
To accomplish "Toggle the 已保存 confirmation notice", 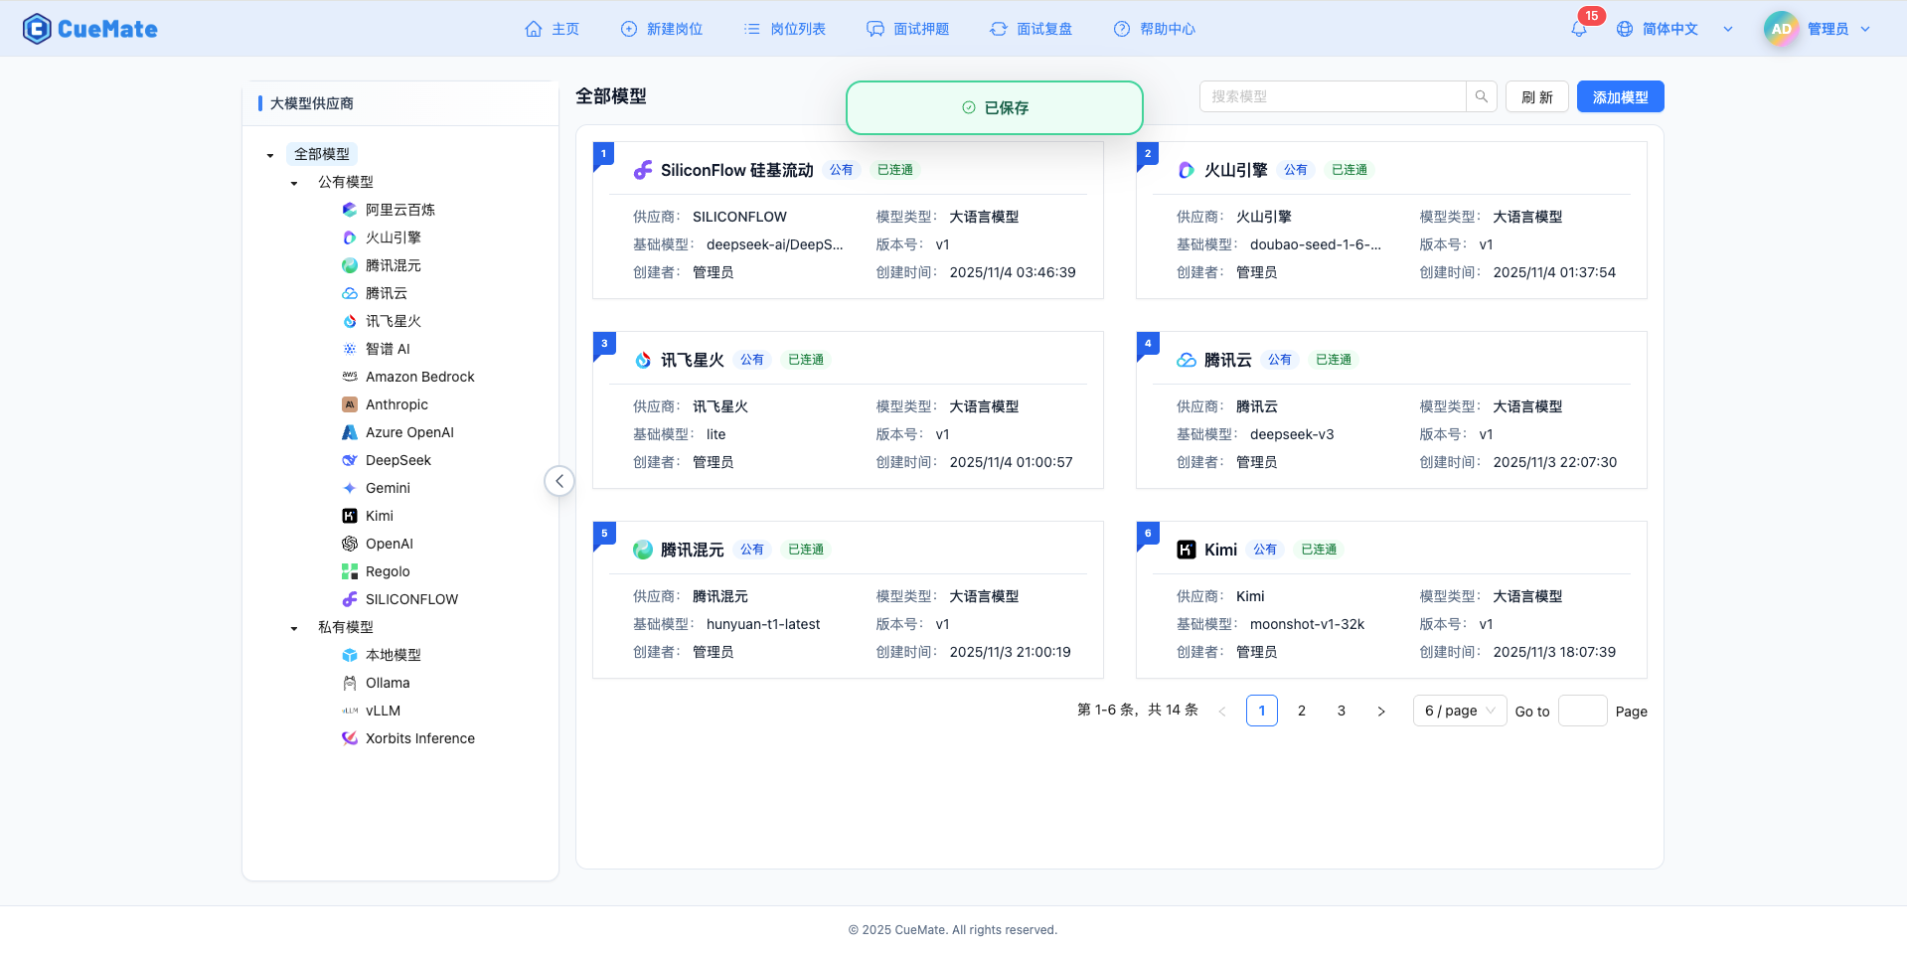I will pyautogui.click(x=993, y=107).
